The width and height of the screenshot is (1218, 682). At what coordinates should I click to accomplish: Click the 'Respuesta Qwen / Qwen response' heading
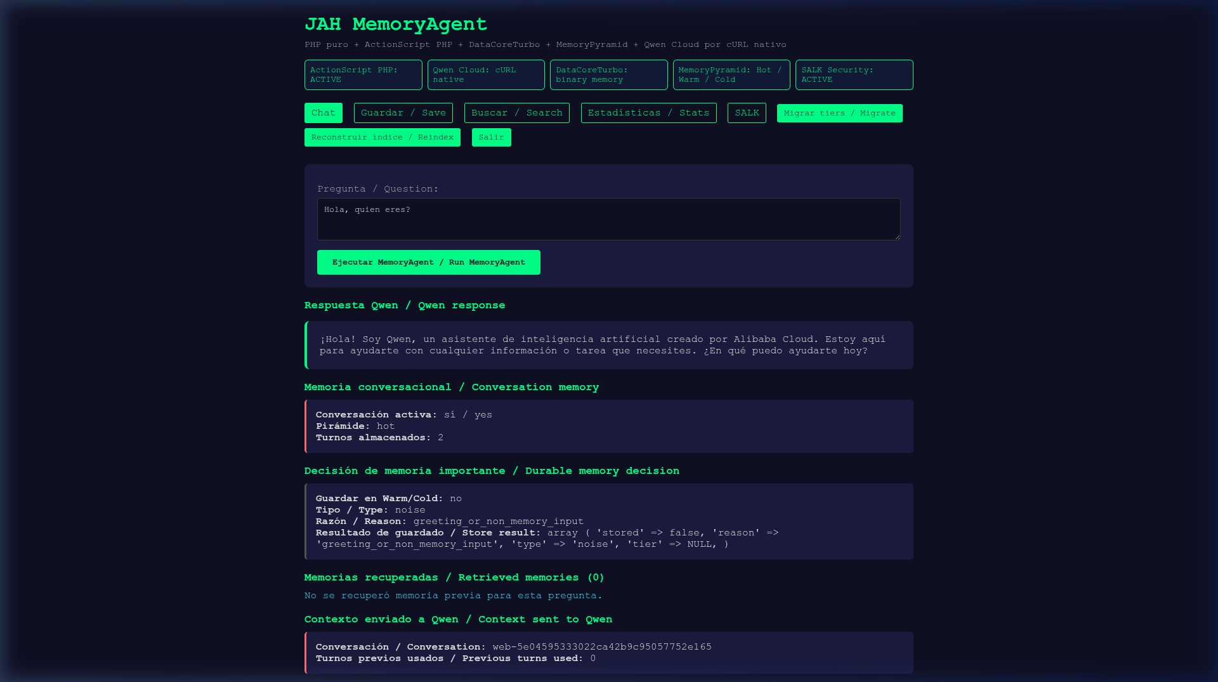tap(405, 305)
